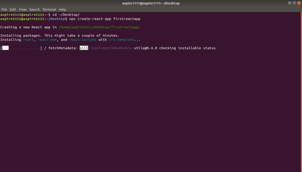Minimize the terminal window
Image resolution: width=302 pixels, height=172 pixels.
[290, 3]
